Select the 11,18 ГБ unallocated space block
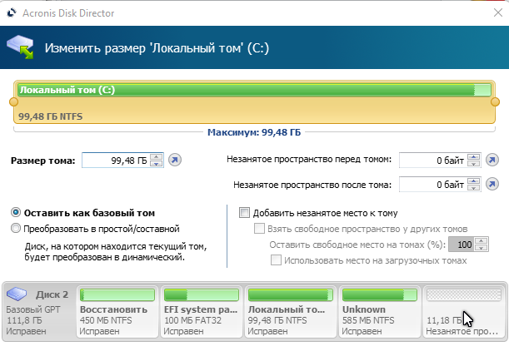This screenshot has width=509, height=351. (464, 312)
